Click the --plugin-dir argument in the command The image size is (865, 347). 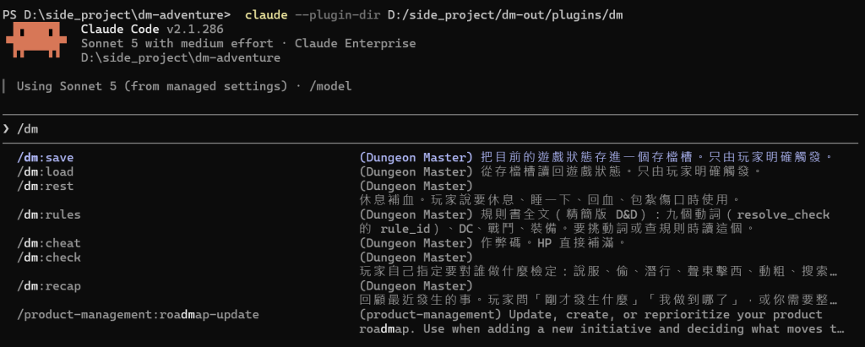338,15
